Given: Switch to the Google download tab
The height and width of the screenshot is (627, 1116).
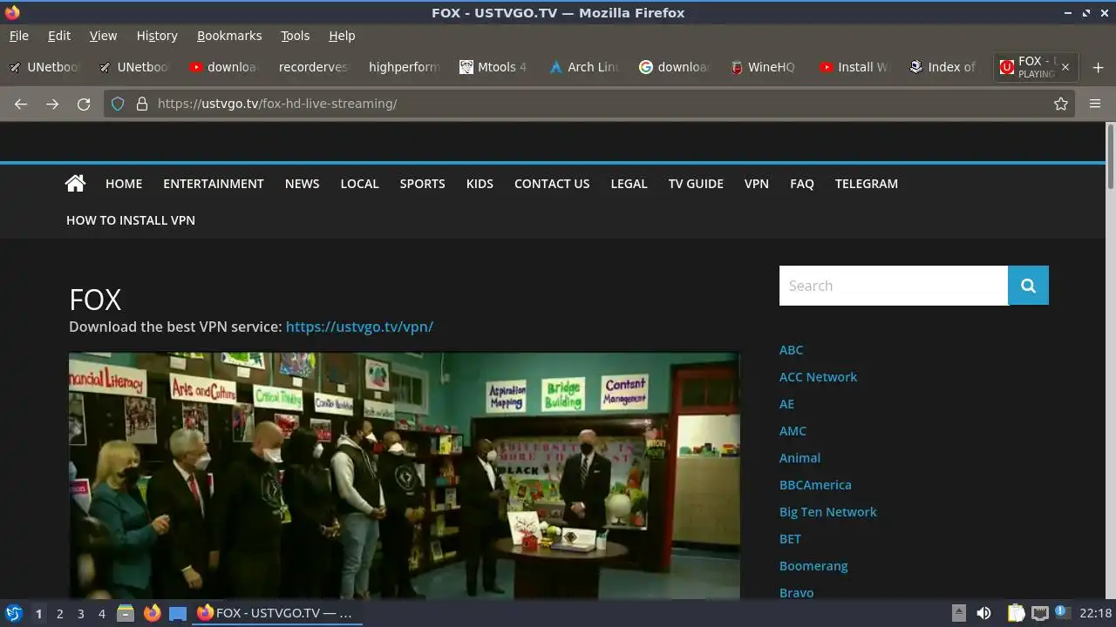Looking at the screenshot, I should pos(674,67).
